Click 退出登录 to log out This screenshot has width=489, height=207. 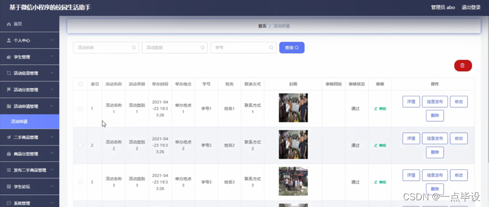pyautogui.click(x=471, y=7)
